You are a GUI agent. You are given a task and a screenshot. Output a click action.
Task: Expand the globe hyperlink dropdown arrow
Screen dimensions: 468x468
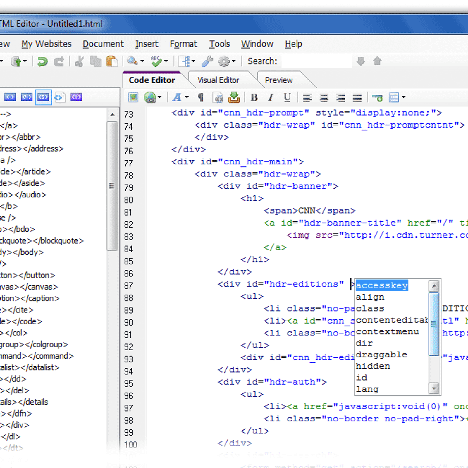click(x=160, y=97)
